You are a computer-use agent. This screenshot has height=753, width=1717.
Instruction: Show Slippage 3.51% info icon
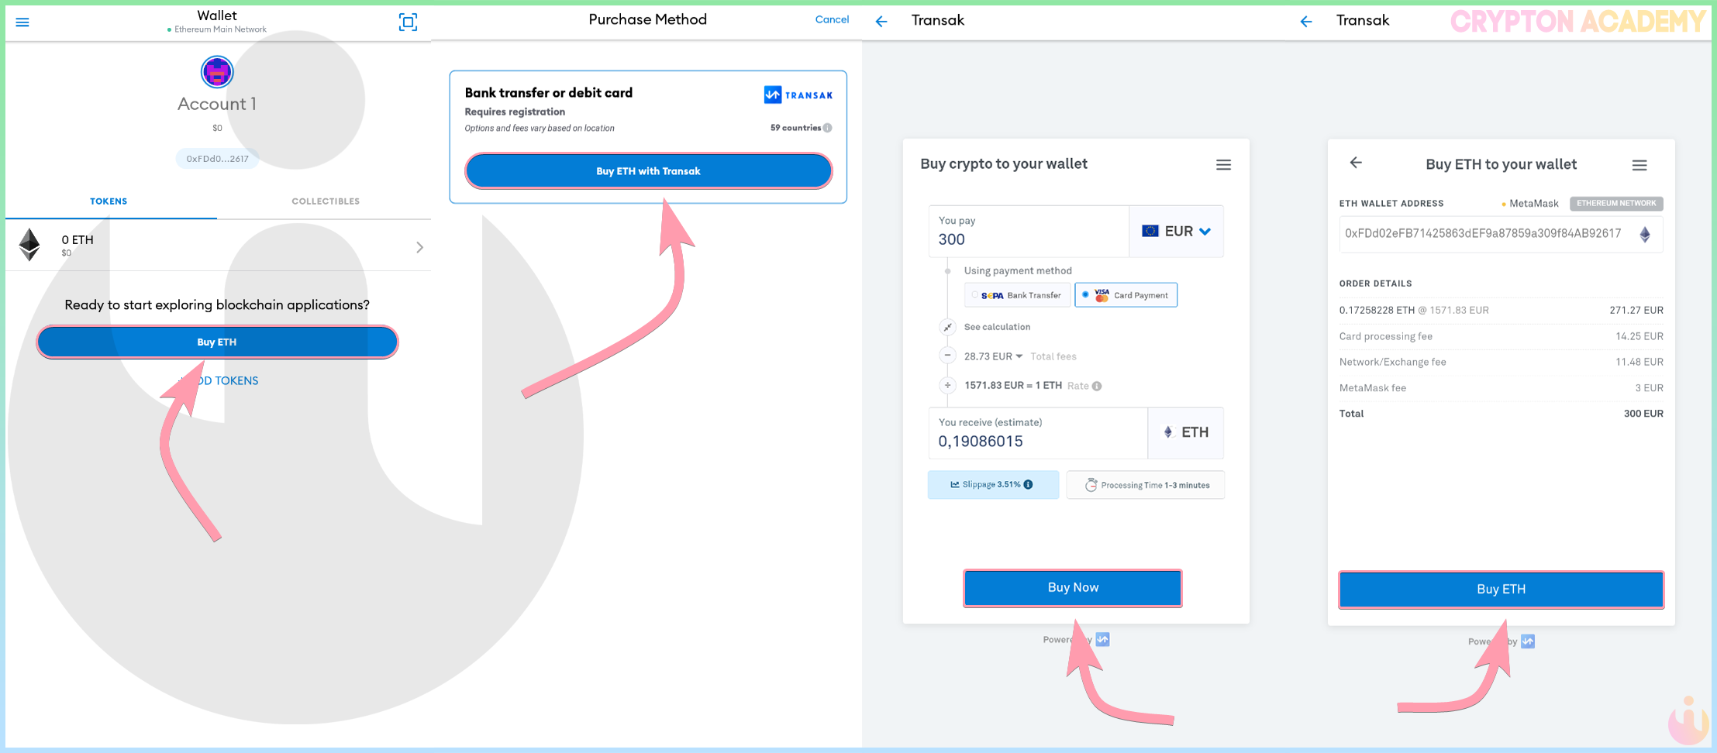click(x=1028, y=484)
